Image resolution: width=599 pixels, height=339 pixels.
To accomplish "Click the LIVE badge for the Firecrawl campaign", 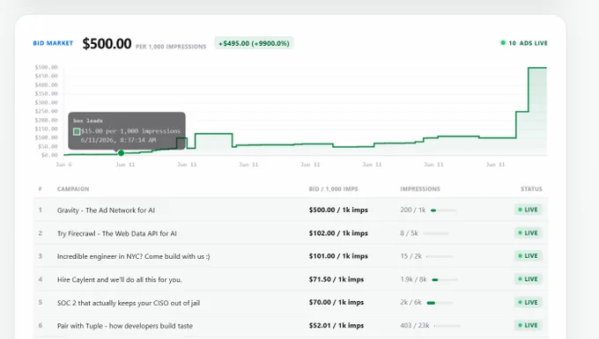I will (x=529, y=232).
